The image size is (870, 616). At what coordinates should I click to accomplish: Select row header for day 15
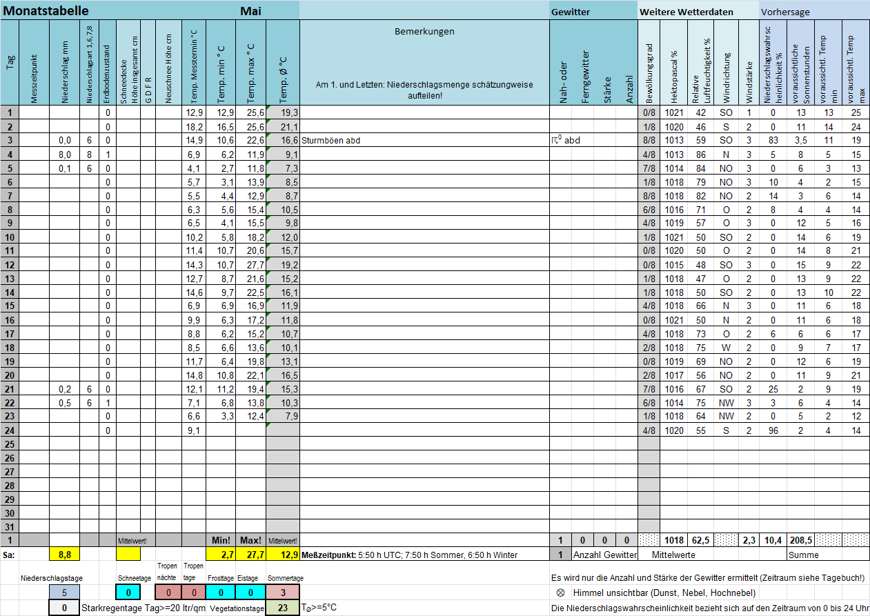[x=10, y=306]
